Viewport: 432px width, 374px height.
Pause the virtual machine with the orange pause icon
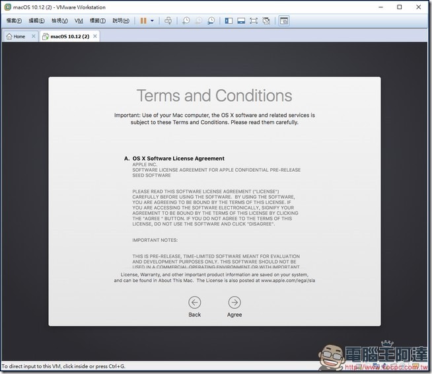pyautogui.click(x=143, y=20)
